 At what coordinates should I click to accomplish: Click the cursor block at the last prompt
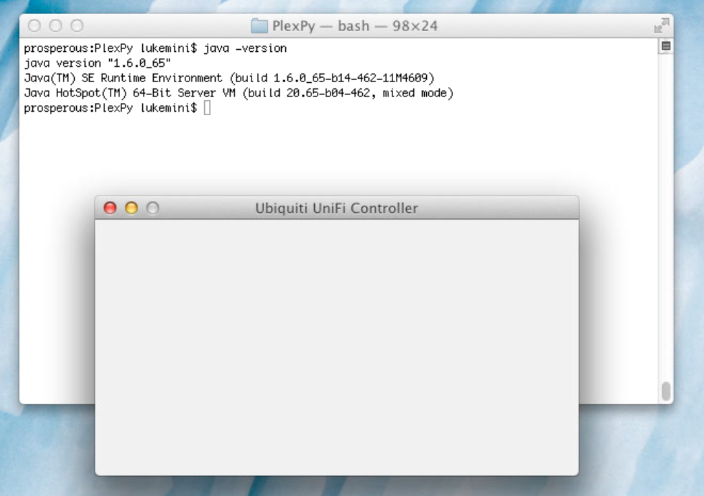pyautogui.click(x=207, y=108)
